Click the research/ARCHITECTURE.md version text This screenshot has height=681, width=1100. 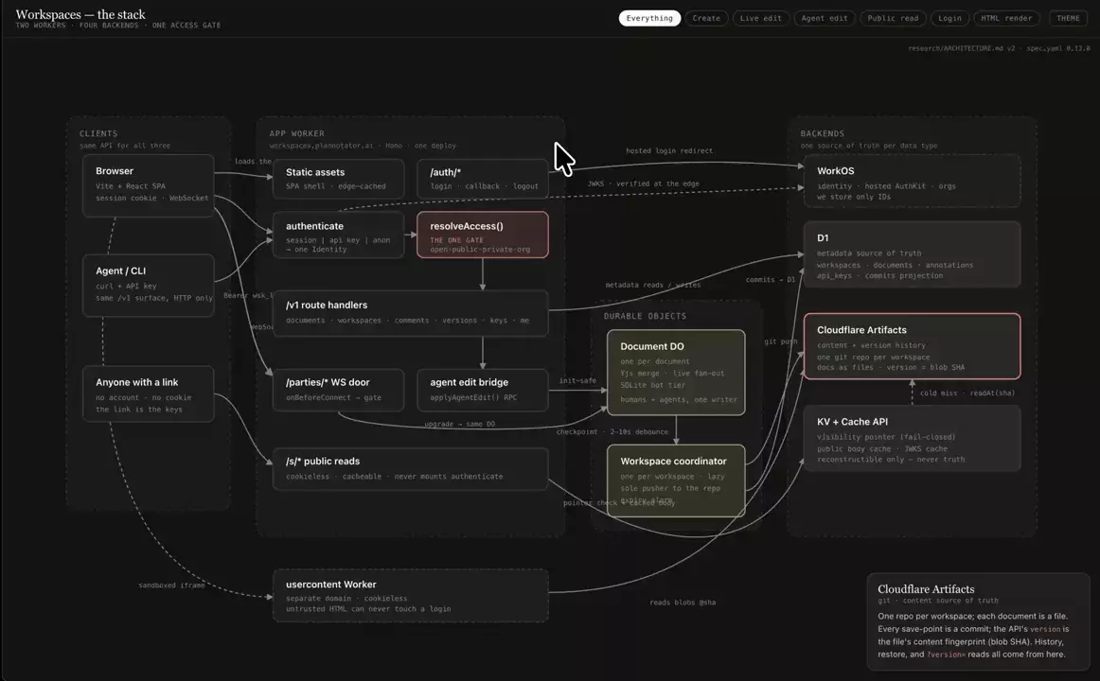coord(999,48)
